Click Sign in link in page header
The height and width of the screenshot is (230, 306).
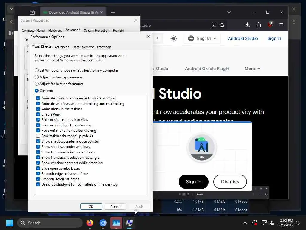(274, 38)
